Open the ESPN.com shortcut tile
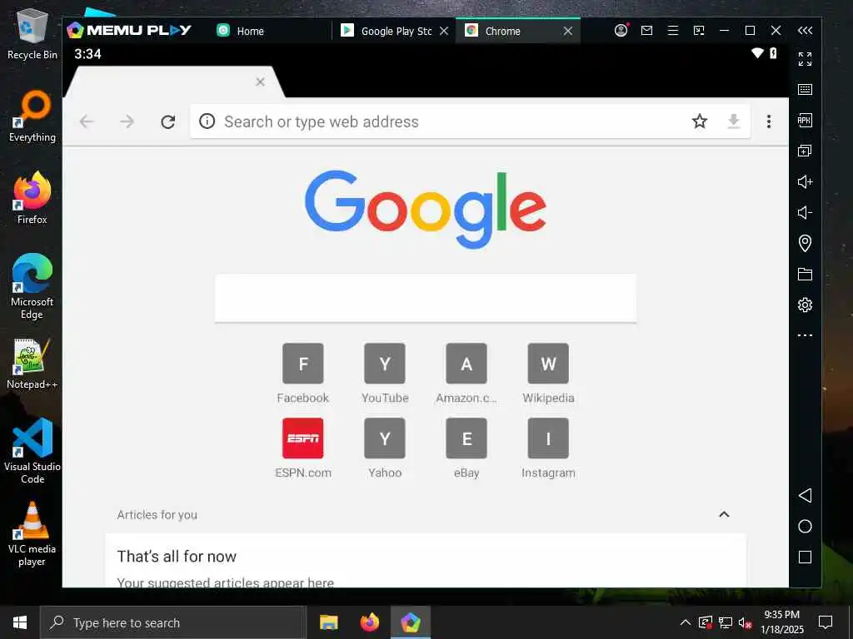The width and height of the screenshot is (853, 639). pos(303,448)
